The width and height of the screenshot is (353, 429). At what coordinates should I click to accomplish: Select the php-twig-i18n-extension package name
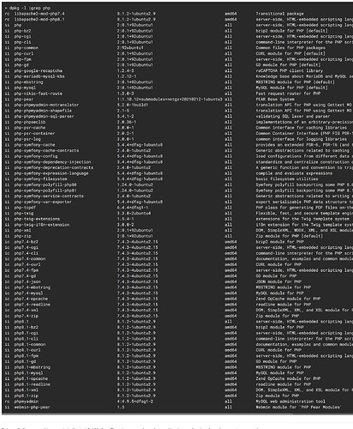[42, 225]
